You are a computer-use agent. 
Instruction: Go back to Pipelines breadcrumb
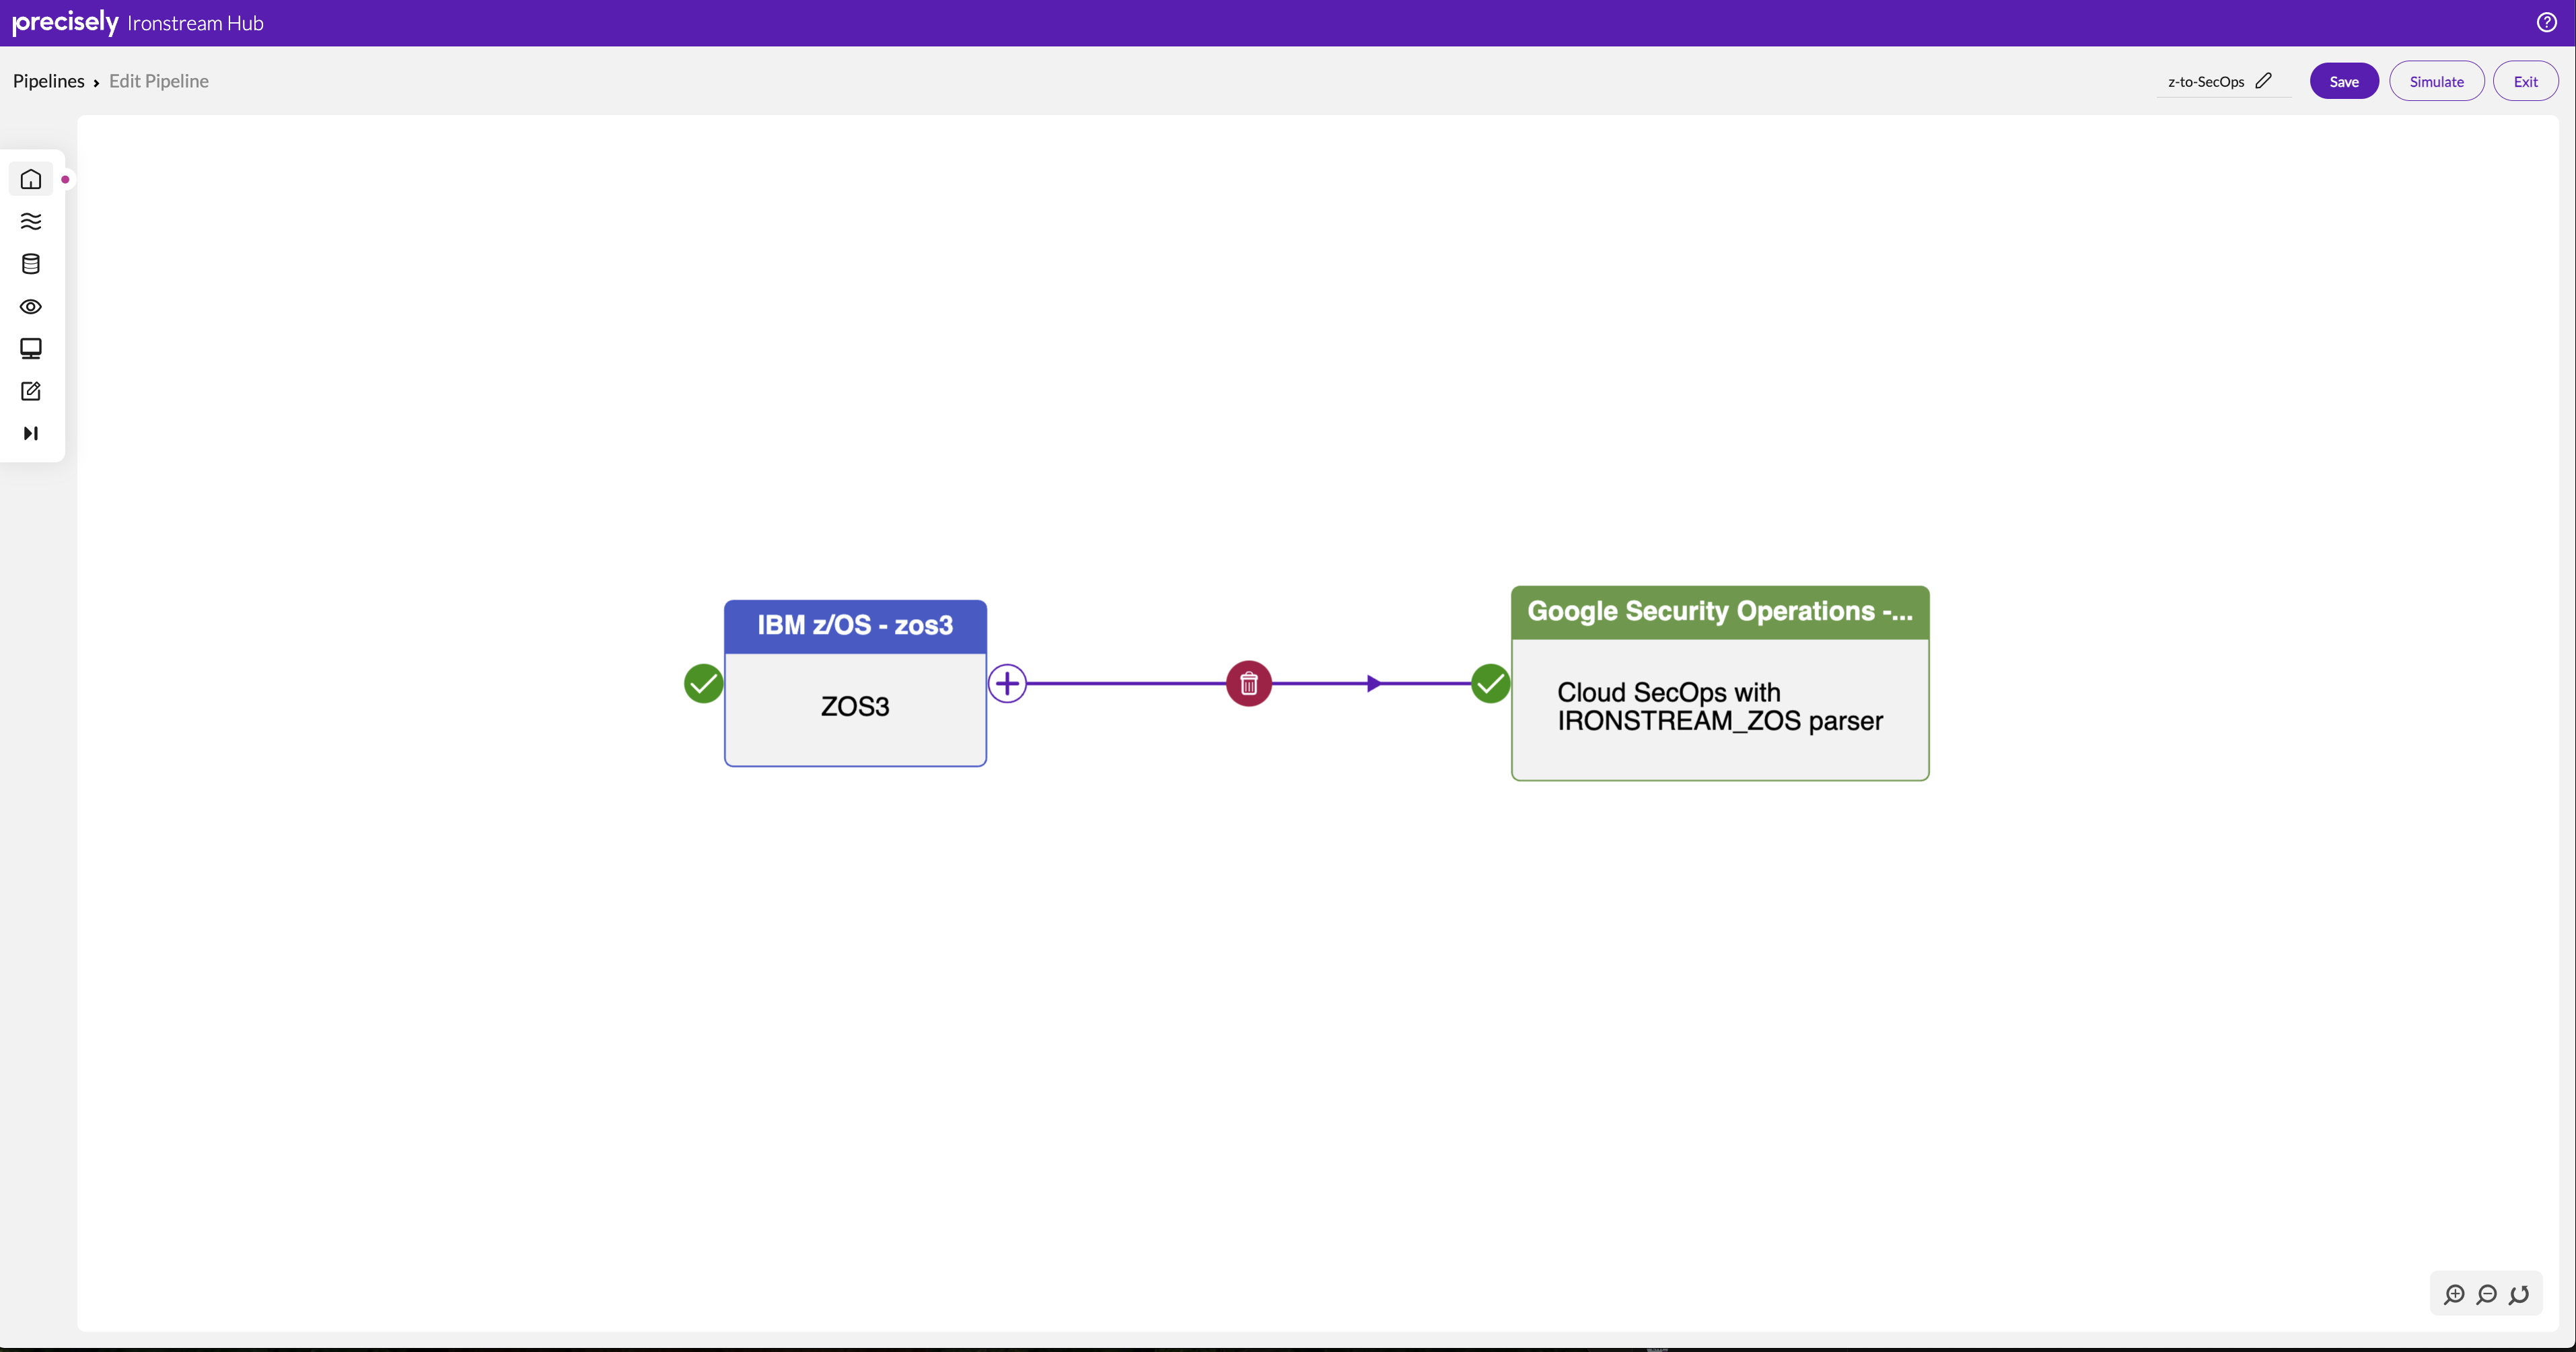pos(48,81)
